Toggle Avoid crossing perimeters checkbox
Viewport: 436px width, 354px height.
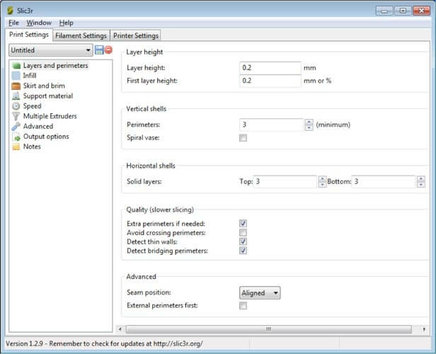[243, 232]
